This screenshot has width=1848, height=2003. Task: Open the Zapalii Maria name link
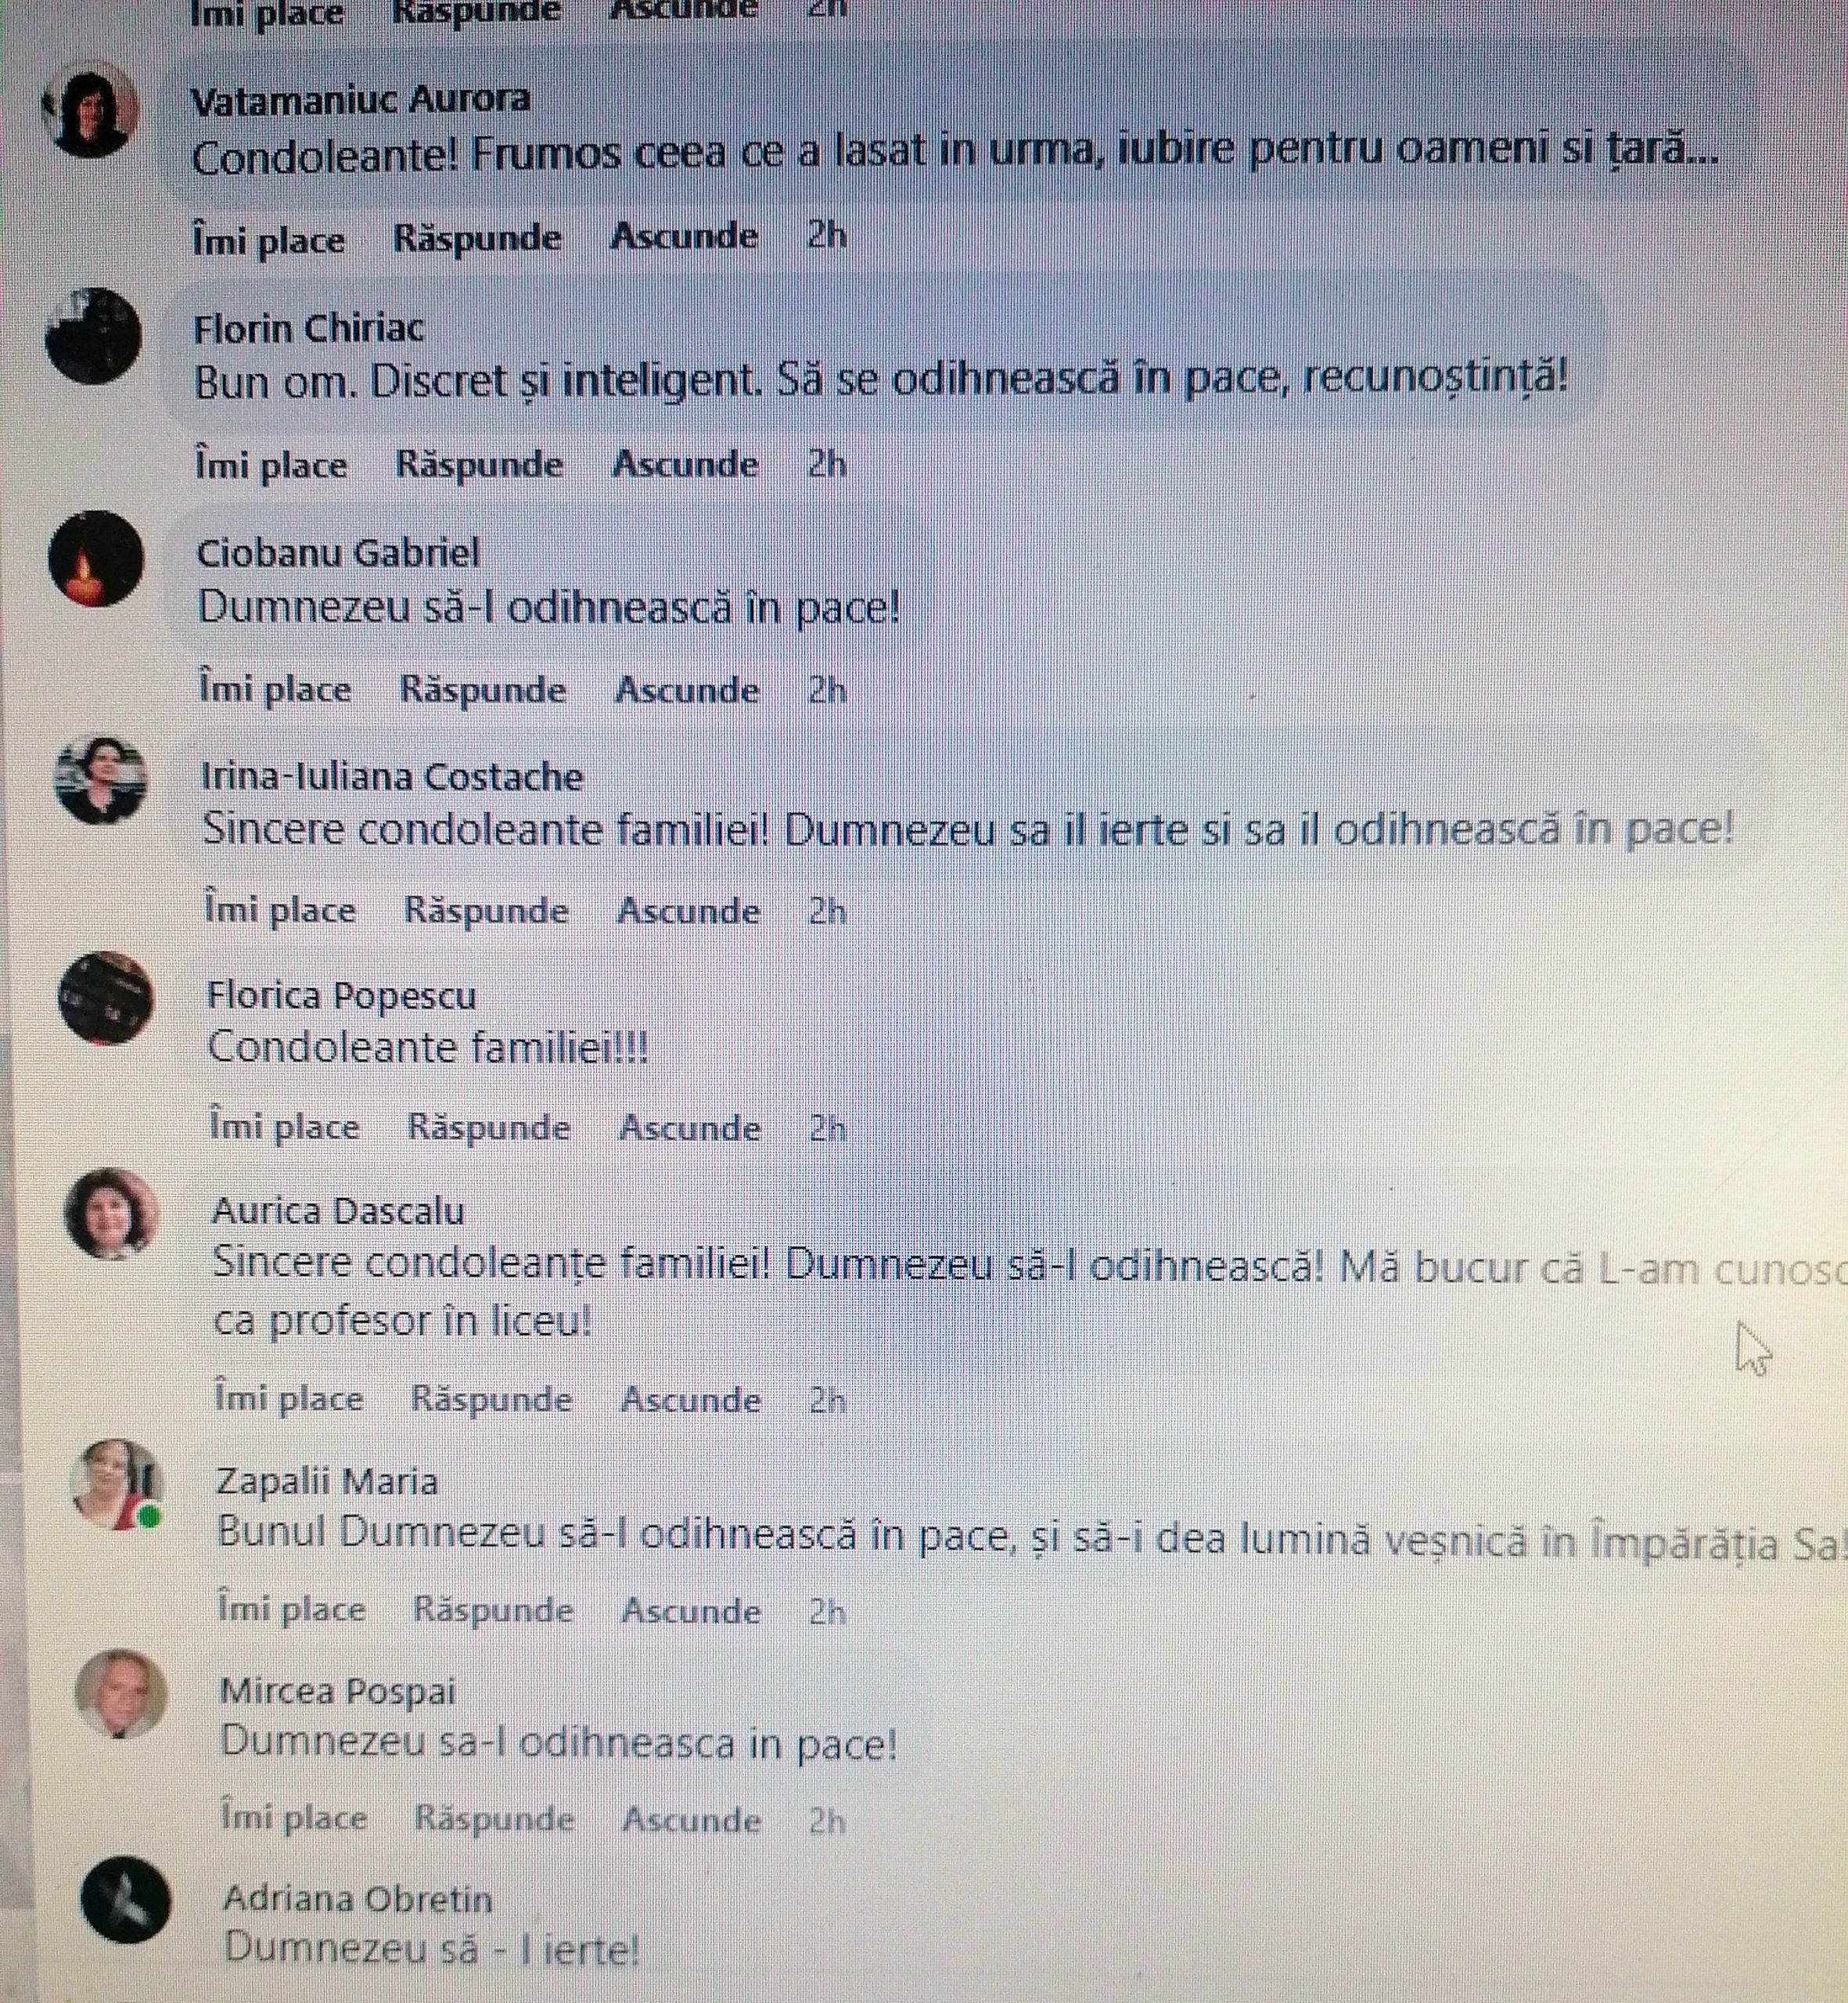pos(327,1481)
